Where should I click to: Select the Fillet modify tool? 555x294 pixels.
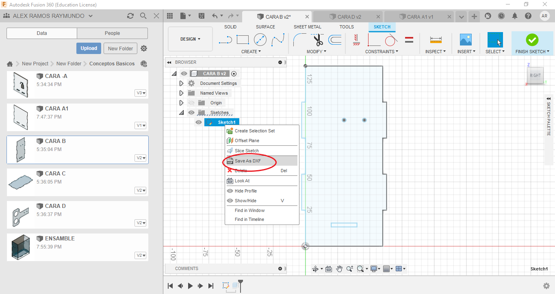[300, 40]
